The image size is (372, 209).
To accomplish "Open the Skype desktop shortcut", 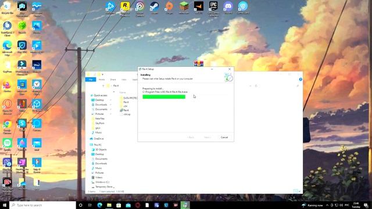I will (x=22, y=125).
